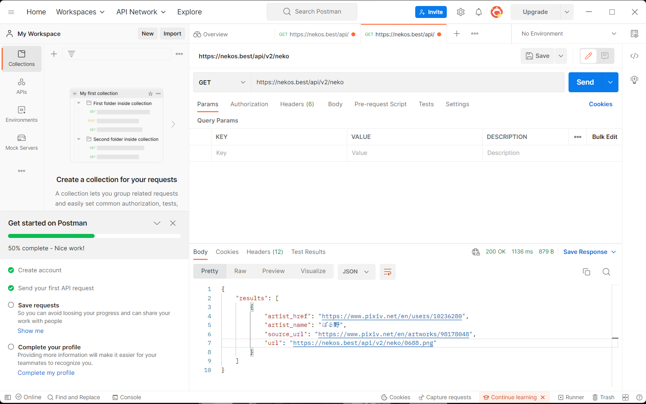Screen dimensions: 646x404
Task: Open the Mock Servers panel
Action: pos(22,142)
